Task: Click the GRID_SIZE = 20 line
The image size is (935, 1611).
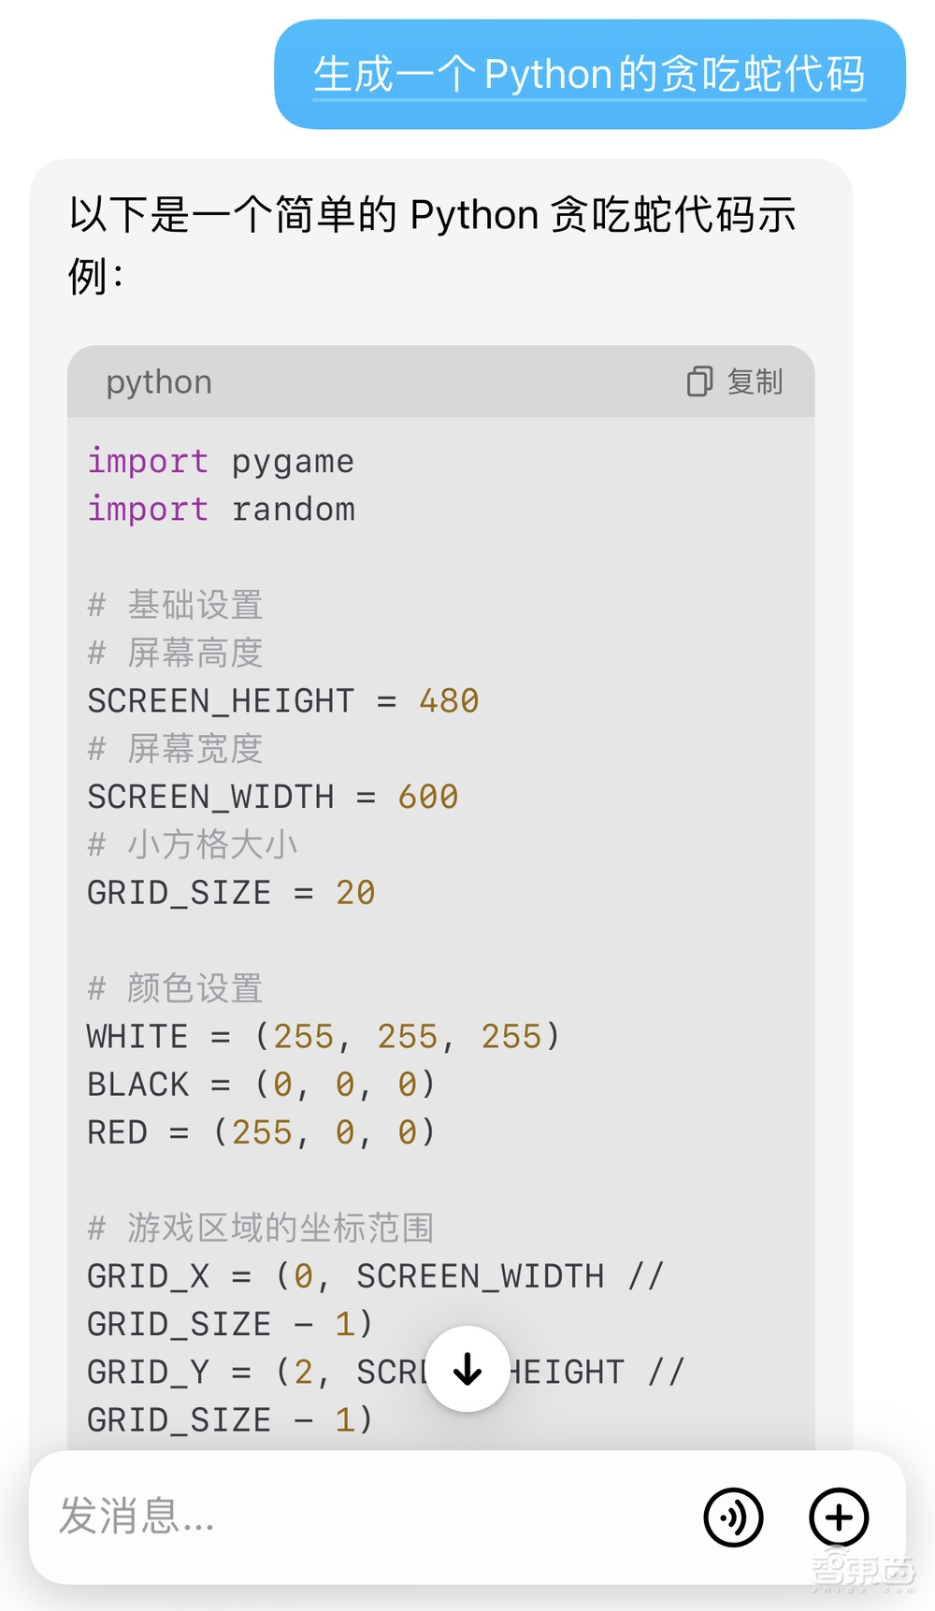Action: point(231,893)
